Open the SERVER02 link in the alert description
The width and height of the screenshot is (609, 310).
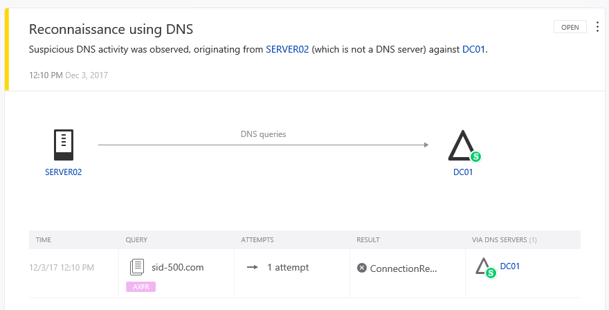click(x=287, y=50)
